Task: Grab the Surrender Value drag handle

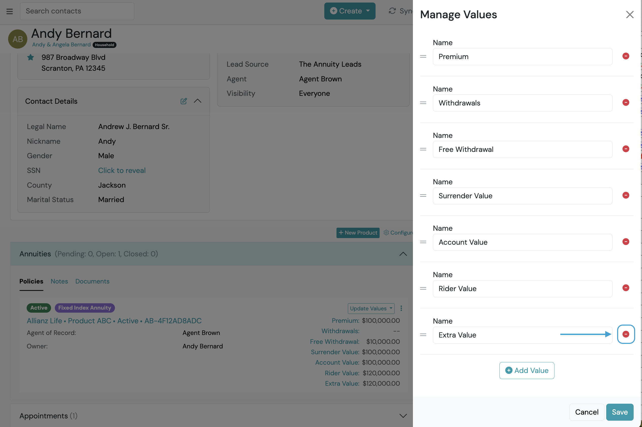Action: pos(423,195)
